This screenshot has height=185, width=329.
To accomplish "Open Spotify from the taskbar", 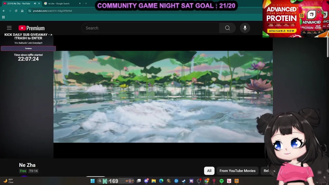I will [x=222, y=181].
